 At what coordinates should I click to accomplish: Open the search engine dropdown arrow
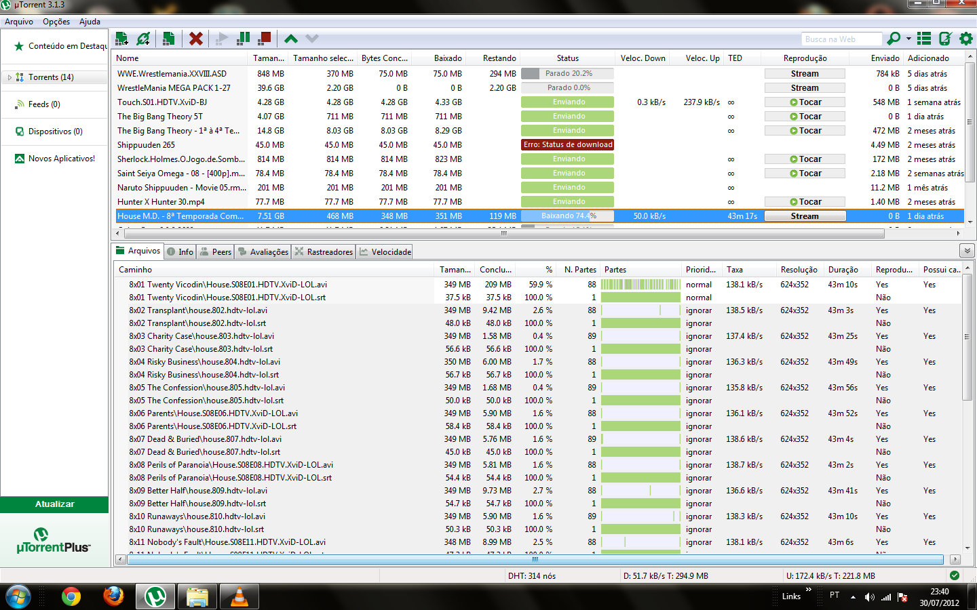(x=908, y=39)
